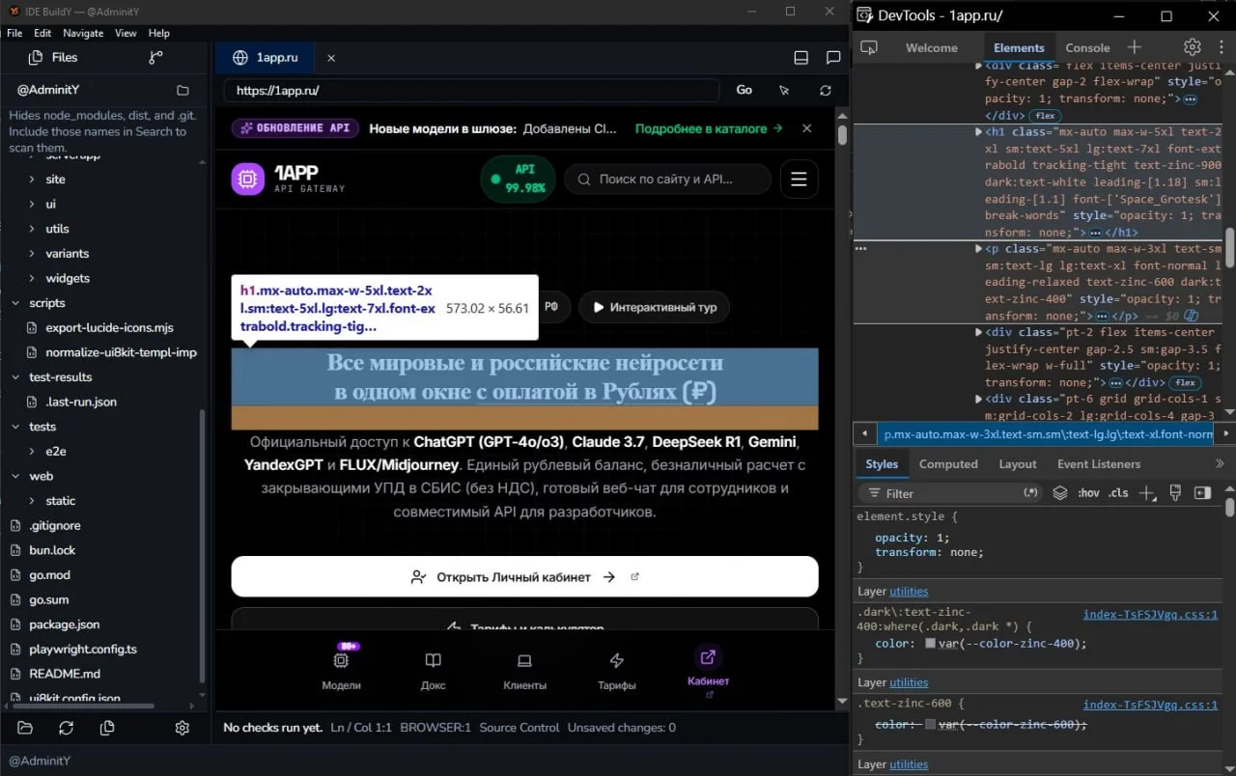This screenshot has height=776, width=1236.
Task: Open the Help menu
Action: tap(158, 33)
